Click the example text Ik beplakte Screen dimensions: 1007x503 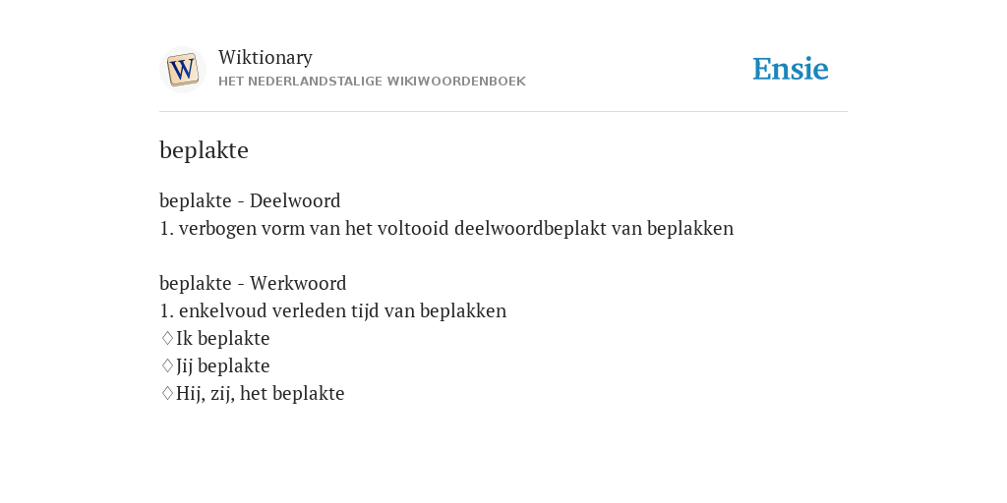click(223, 338)
